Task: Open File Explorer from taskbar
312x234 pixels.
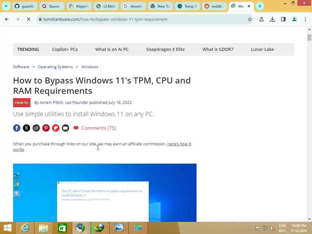Action: click(44, 228)
